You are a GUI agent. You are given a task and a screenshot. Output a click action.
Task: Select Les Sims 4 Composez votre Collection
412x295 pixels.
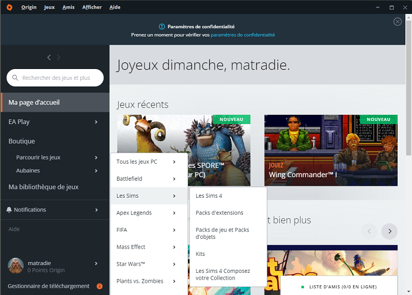point(228,274)
